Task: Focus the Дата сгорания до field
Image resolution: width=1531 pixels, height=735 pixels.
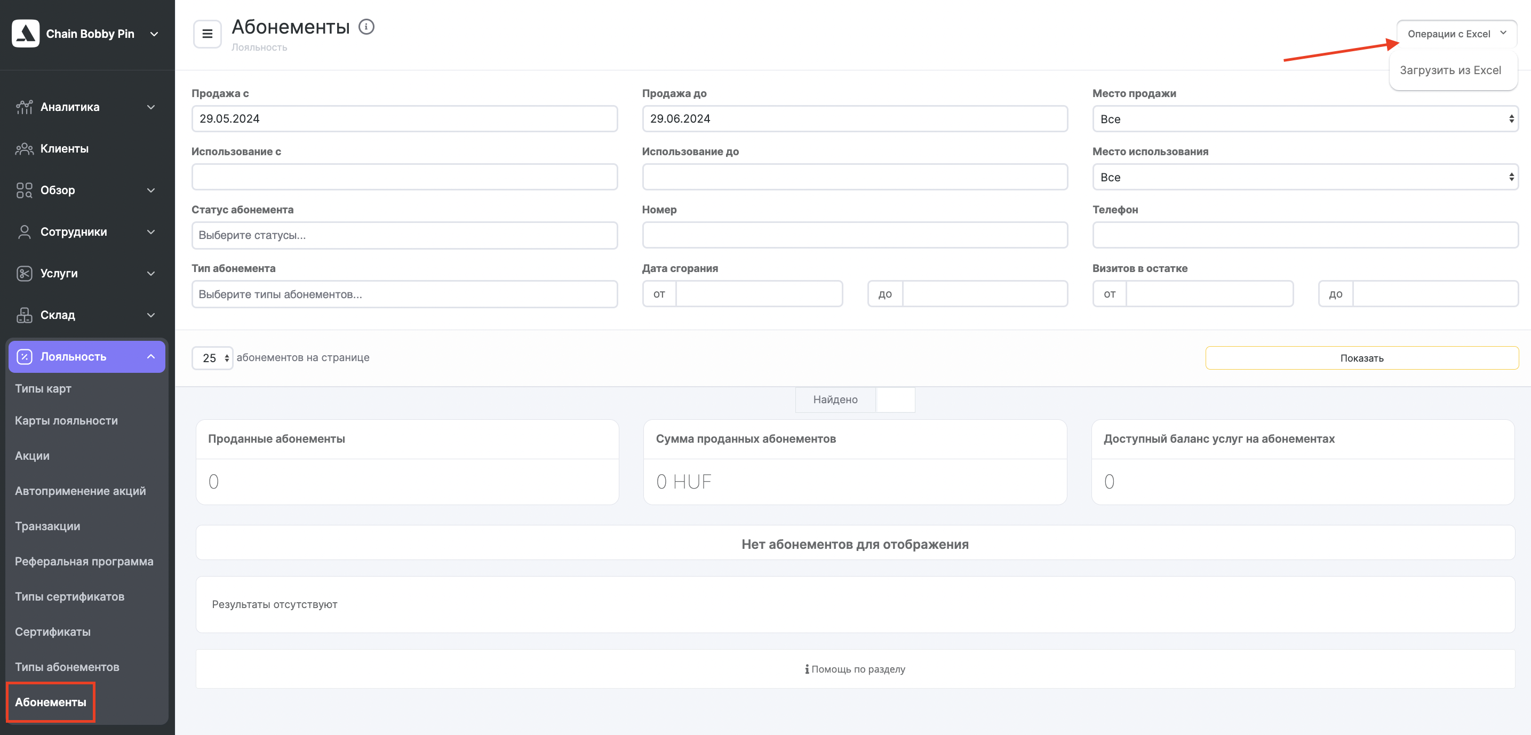Action: click(985, 294)
